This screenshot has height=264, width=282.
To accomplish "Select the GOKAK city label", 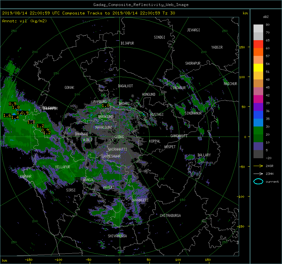I will pos(69,88).
